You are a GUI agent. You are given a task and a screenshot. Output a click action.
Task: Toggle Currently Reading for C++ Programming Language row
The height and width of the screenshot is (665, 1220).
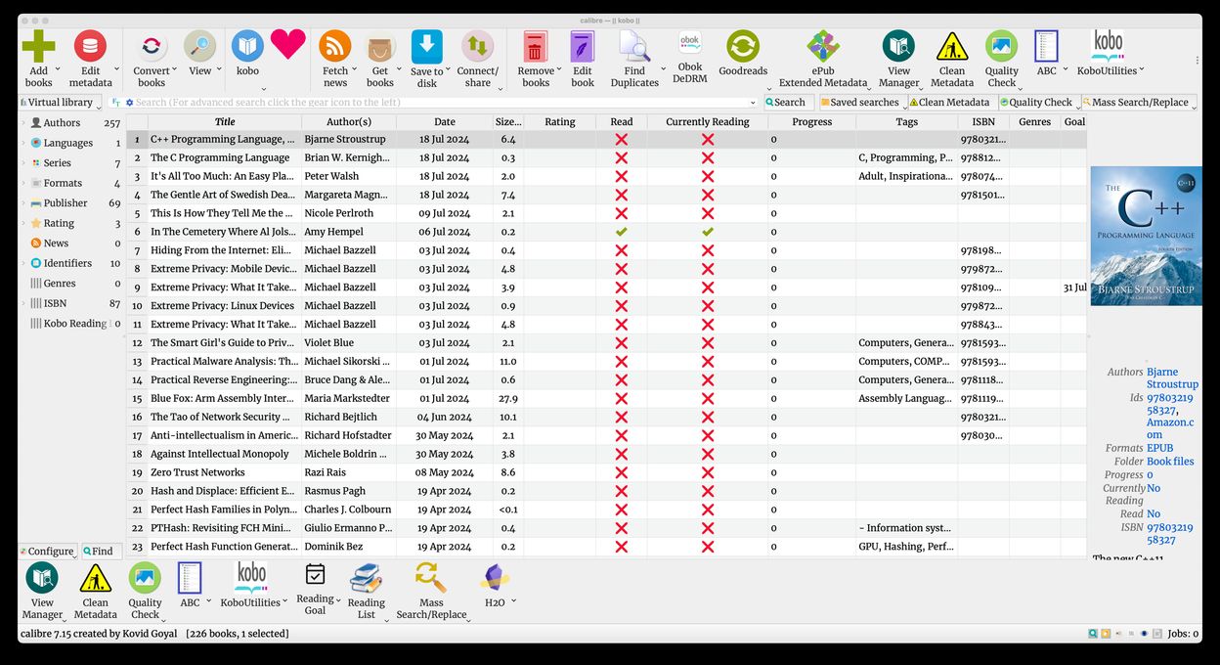[708, 139]
